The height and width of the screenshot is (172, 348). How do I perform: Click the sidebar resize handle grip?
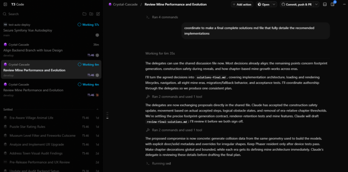[107, 115]
